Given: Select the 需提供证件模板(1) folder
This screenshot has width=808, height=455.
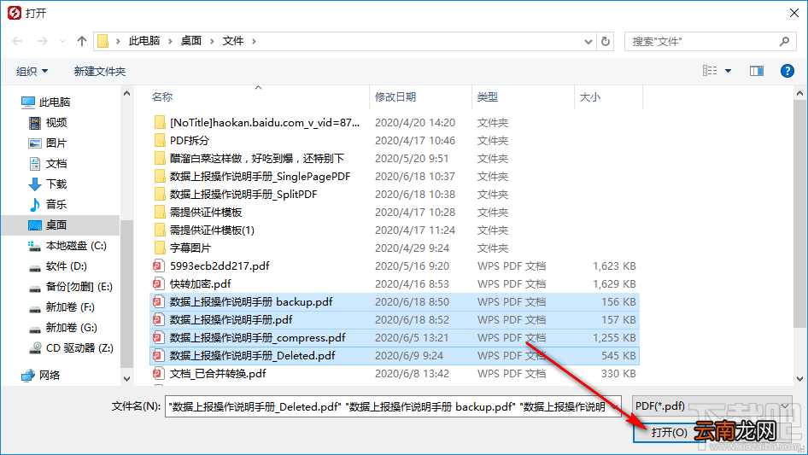Looking at the screenshot, I should [395, 230].
